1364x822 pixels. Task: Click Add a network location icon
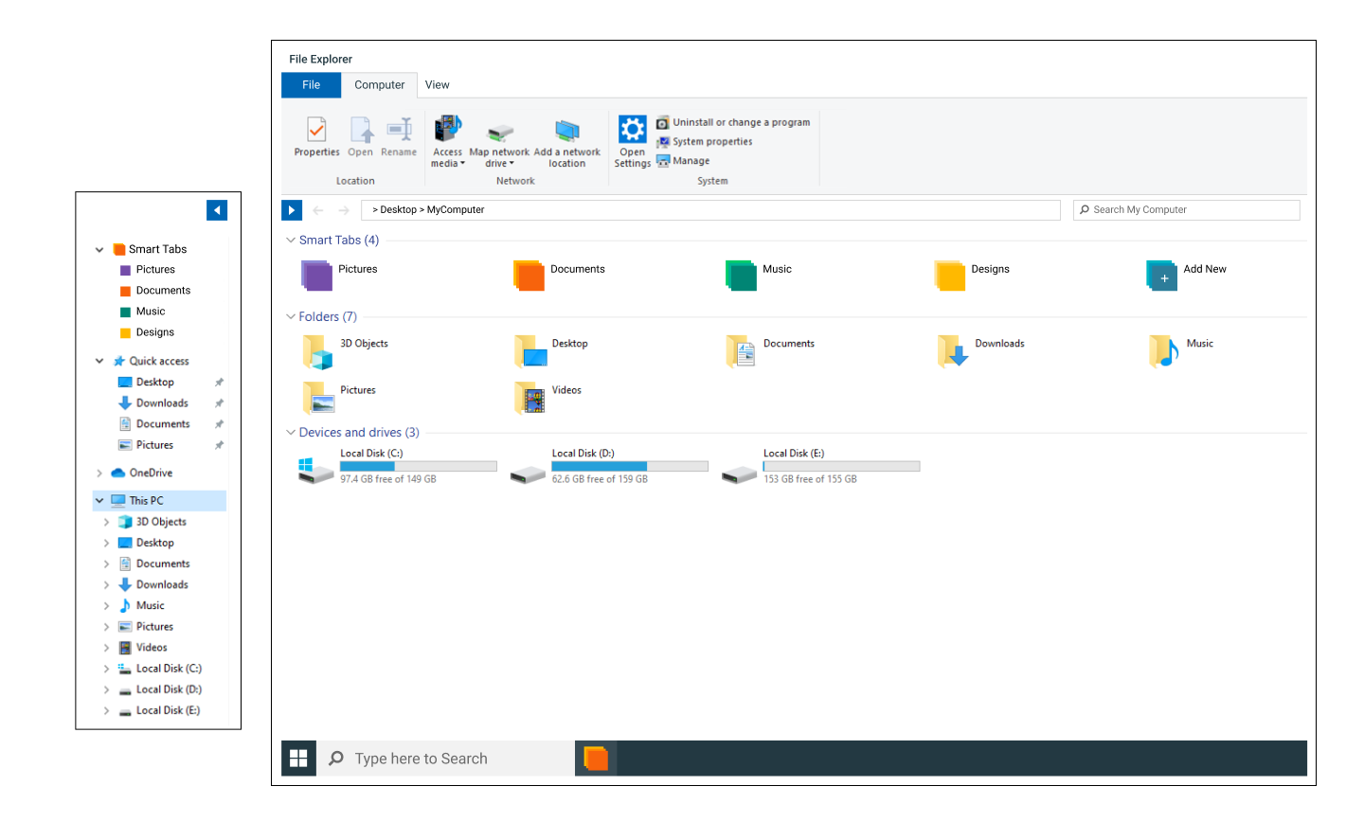click(x=566, y=131)
